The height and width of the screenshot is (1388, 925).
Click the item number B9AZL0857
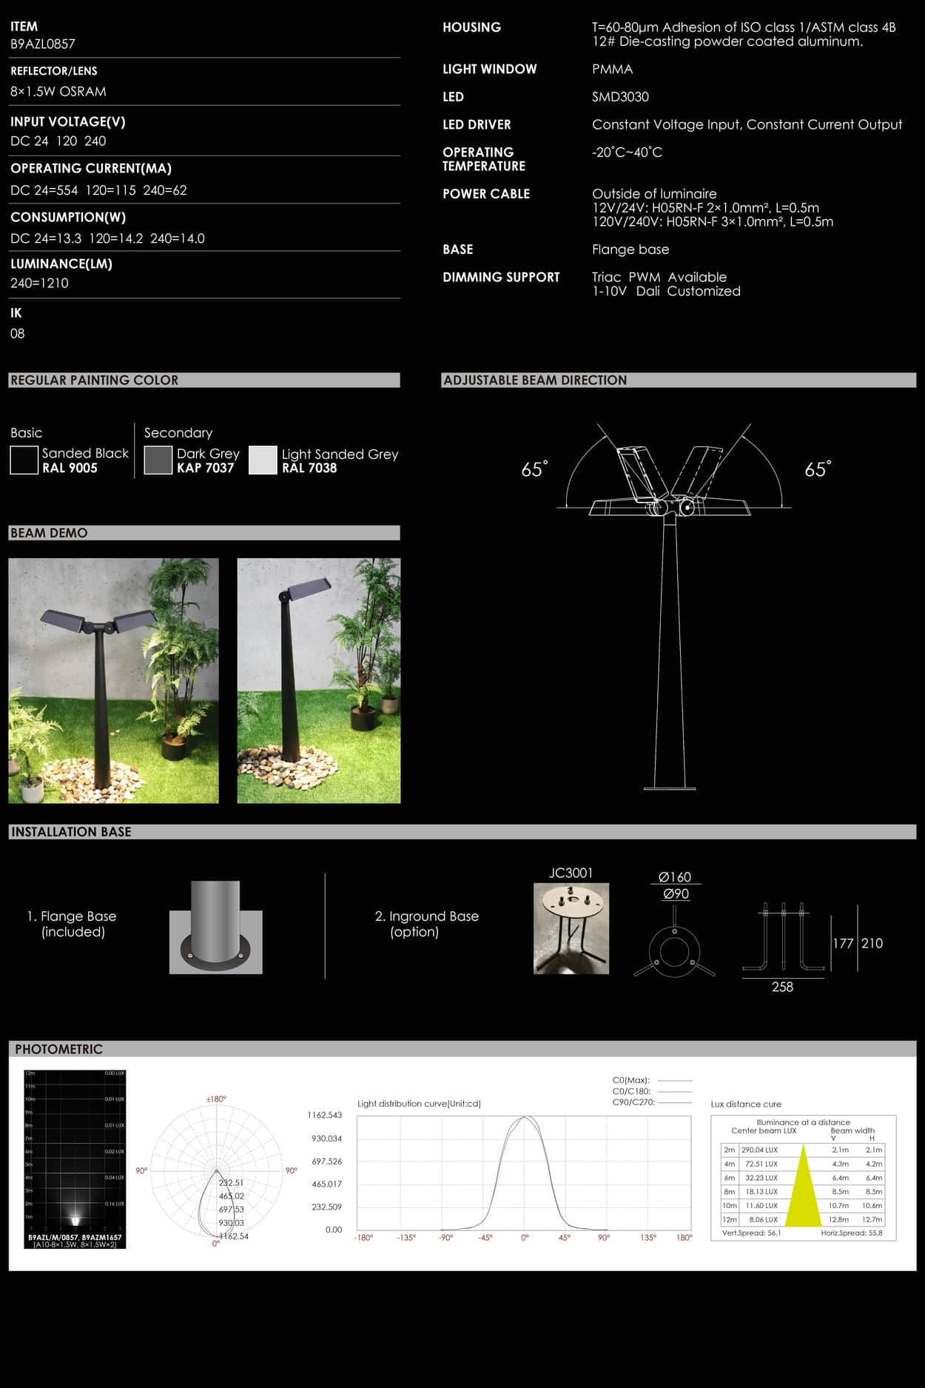(x=43, y=44)
